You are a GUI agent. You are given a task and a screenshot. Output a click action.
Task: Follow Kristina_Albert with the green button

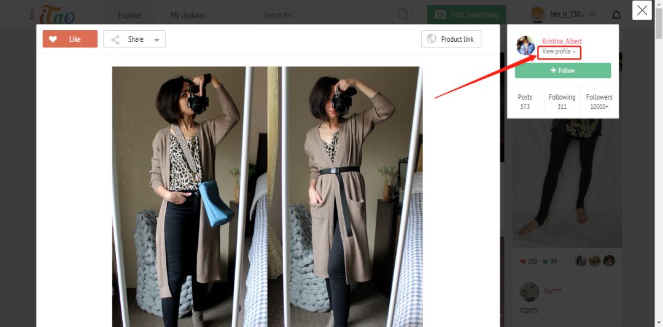(563, 70)
